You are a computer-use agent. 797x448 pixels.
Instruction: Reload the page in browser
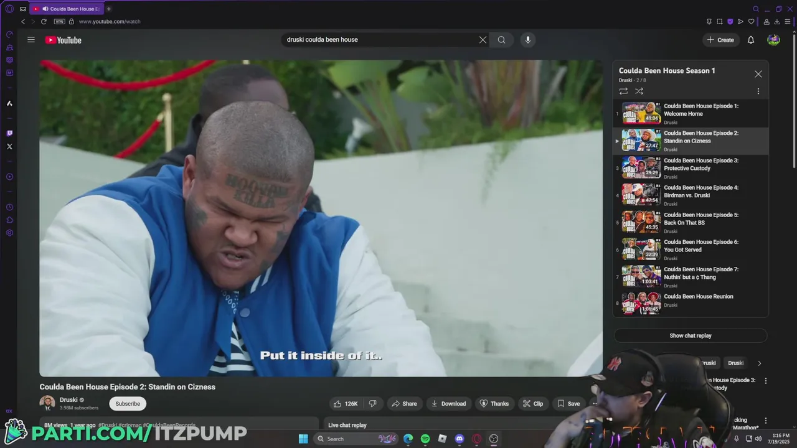click(44, 21)
